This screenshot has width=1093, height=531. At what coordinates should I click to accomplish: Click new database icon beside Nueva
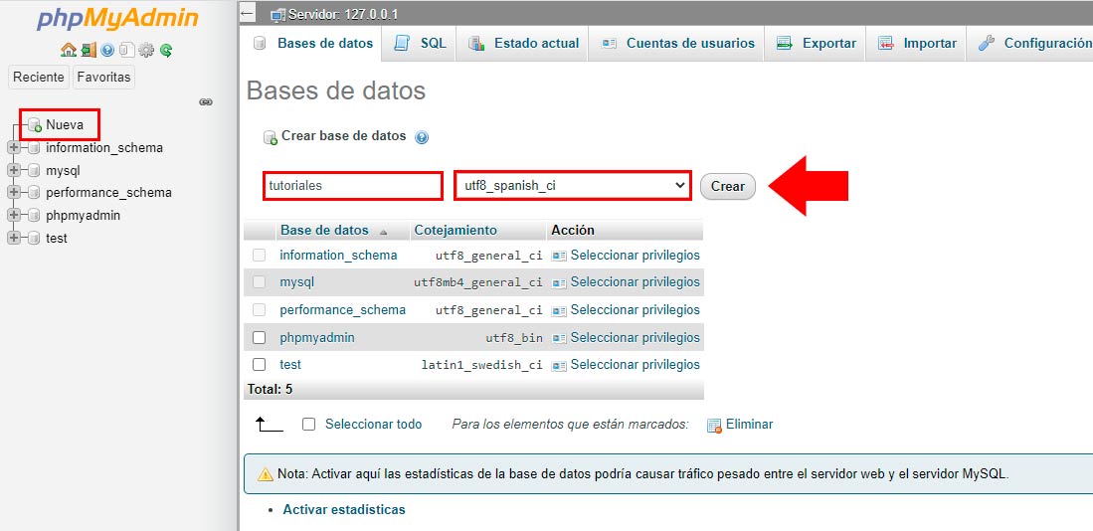point(35,125)
